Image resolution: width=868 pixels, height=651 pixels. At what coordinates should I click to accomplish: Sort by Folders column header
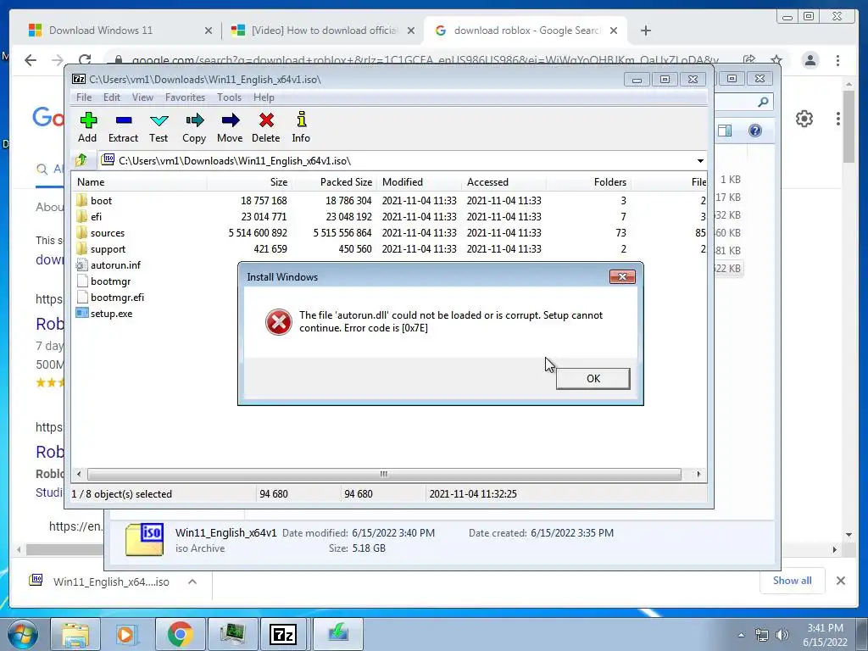[588, 182]
